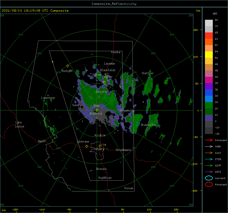Select the yellow diamond marker below Cochrane
Viewport: 228px width, 213px height.
[87, 146]
